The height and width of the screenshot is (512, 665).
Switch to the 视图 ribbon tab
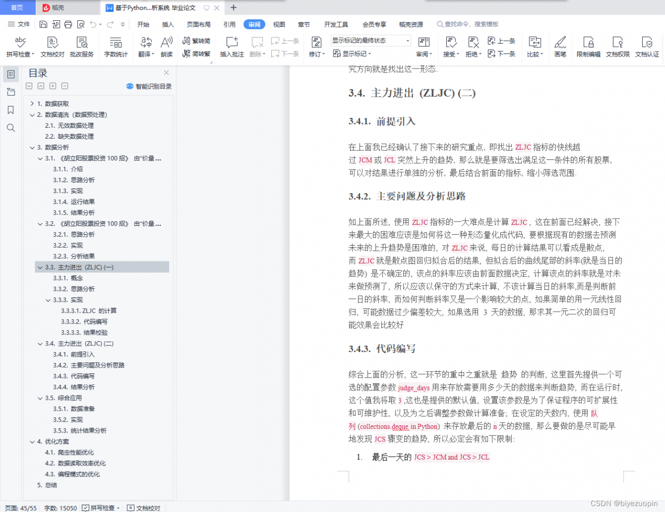click(x=278, y=24)
